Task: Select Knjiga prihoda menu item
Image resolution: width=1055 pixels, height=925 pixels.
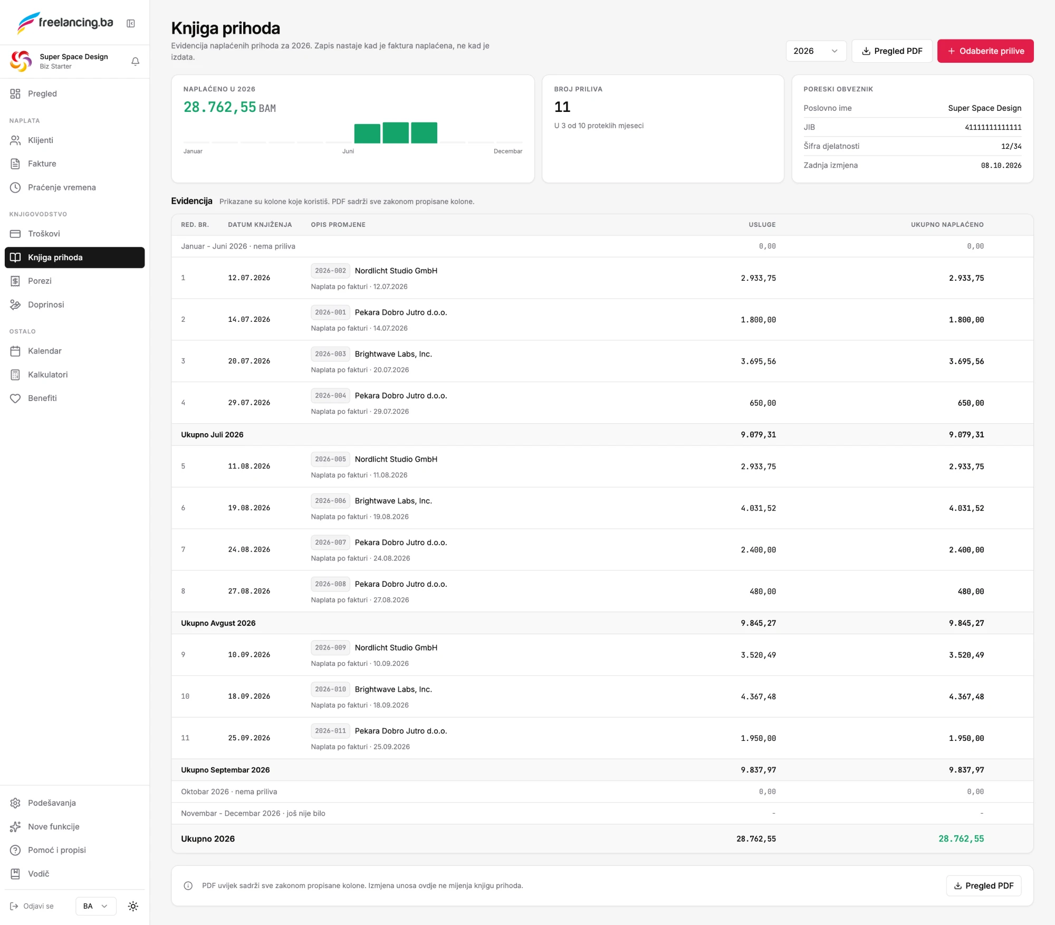Action: [74, 258]
